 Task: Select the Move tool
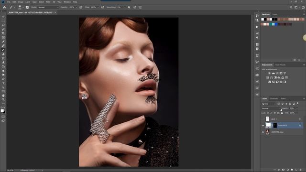[x=3, y=17]
